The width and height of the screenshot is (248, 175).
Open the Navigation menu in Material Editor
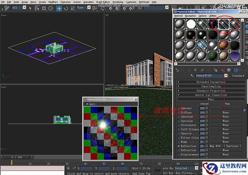pyautogui.click(x=190, y=16)
